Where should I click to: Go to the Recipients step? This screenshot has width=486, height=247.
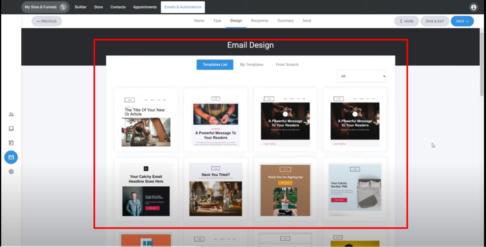tap(260, 21)
